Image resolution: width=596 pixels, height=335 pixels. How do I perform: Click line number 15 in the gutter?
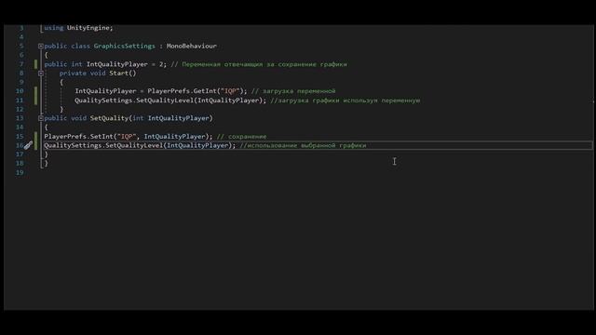coord(20,137)
